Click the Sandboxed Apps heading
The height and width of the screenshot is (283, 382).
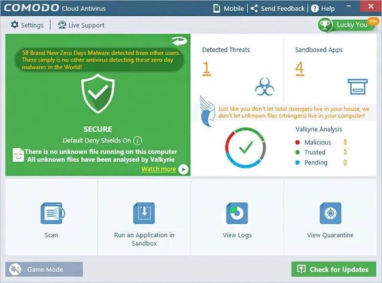click(319, 50)
